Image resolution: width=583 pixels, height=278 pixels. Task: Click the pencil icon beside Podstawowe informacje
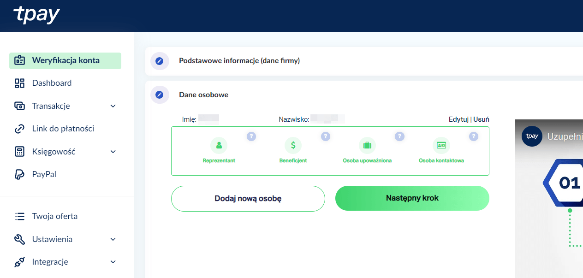160,61
